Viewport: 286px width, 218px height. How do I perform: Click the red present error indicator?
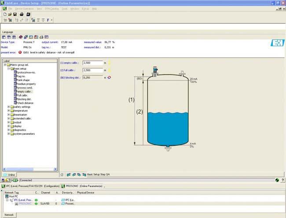coord(20,52)
